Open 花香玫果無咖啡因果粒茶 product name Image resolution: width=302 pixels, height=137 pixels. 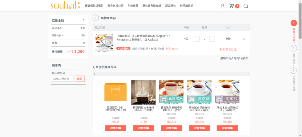click(x=171, y=109)
